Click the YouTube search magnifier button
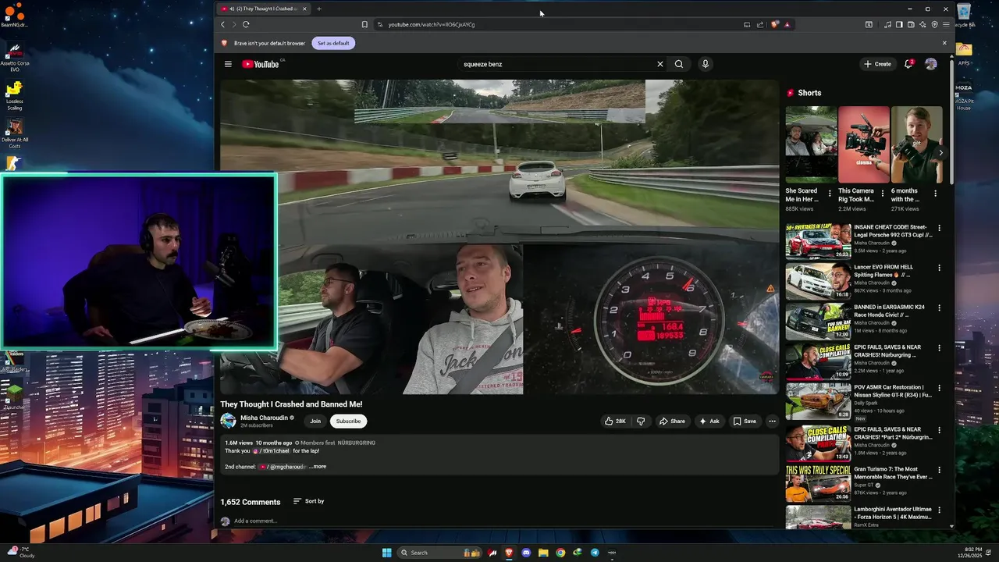Image resolution: width=999 pixels, height=562 pixels. coord(679,64)
